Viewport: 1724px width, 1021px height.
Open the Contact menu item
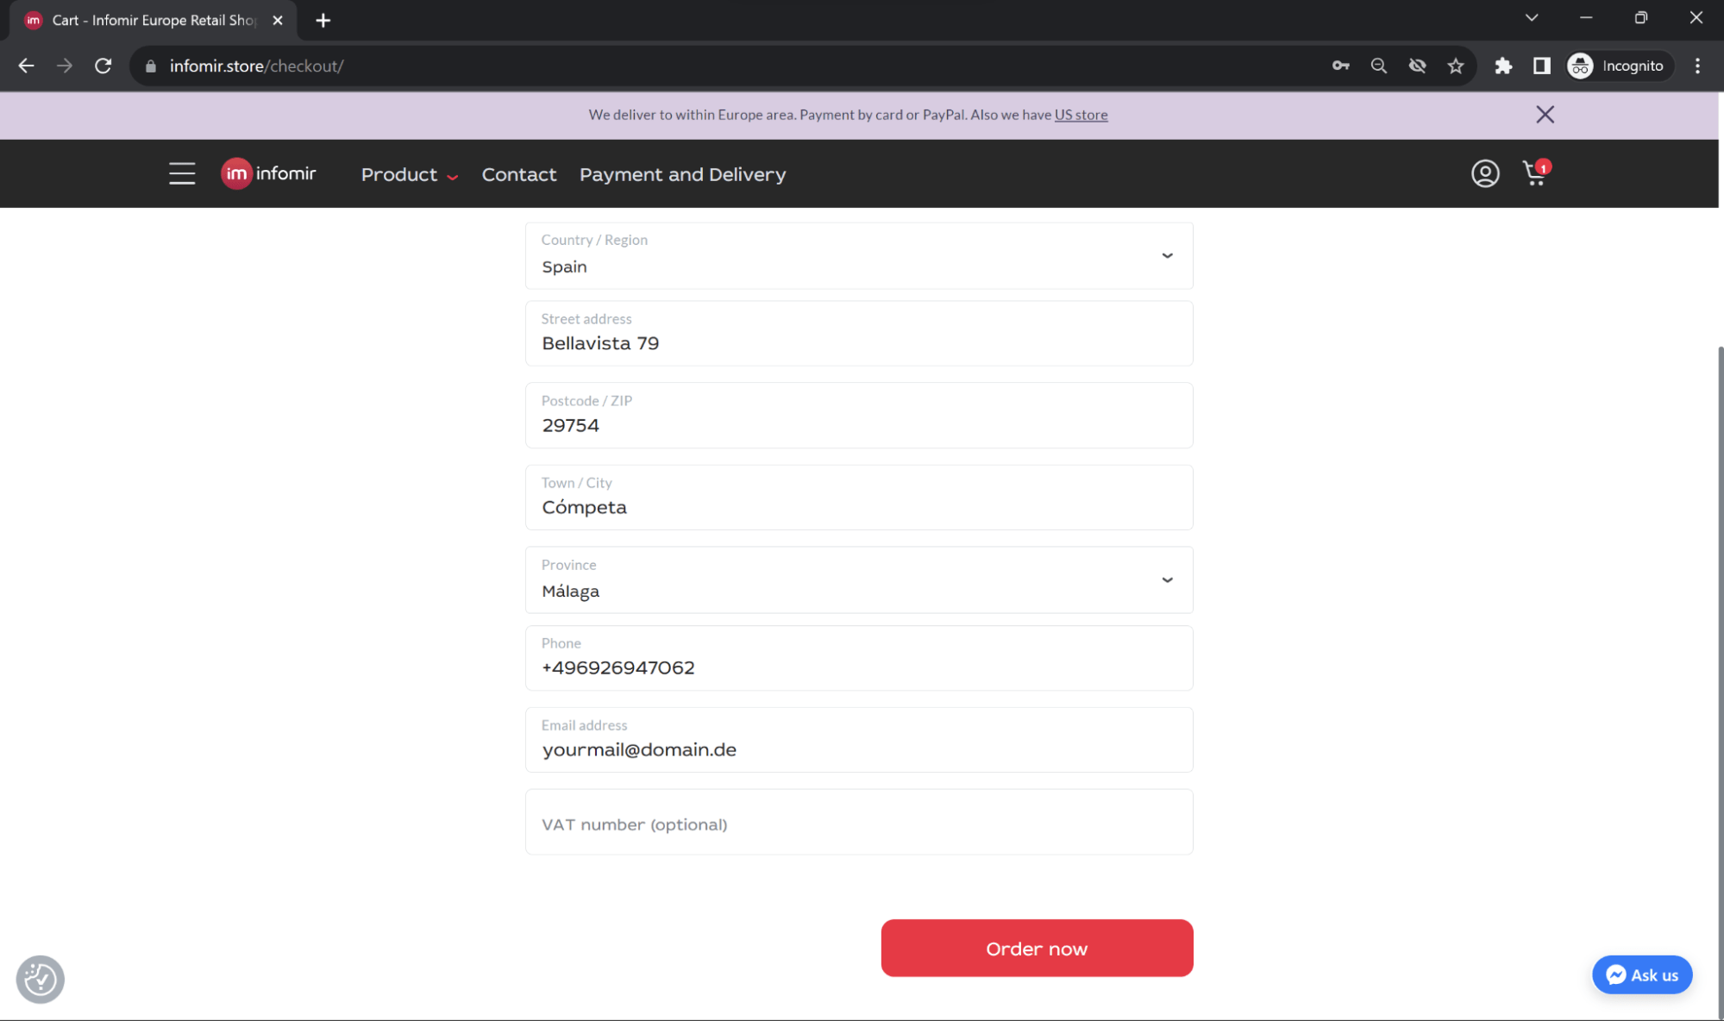click(x=518, y=173)
